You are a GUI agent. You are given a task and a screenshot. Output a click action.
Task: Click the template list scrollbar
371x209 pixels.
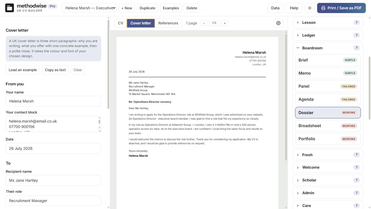[x=369, y=88]
